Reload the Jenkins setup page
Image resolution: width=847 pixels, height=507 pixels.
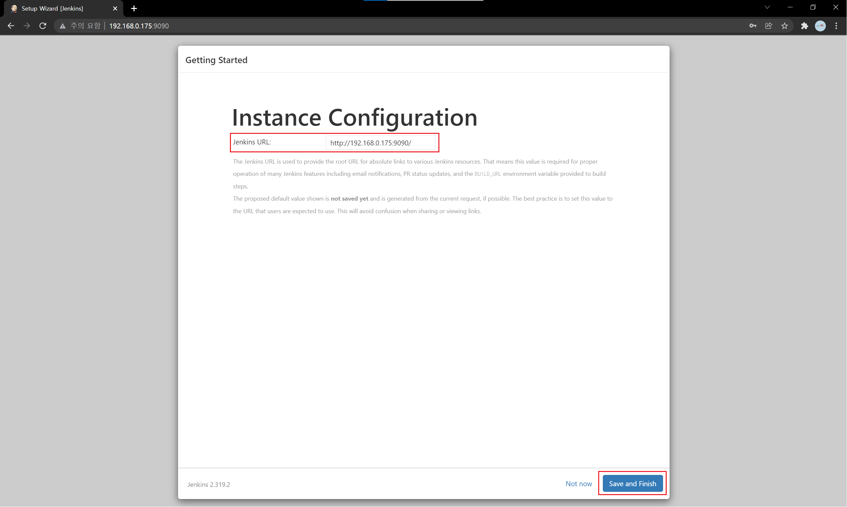[43, 26]
